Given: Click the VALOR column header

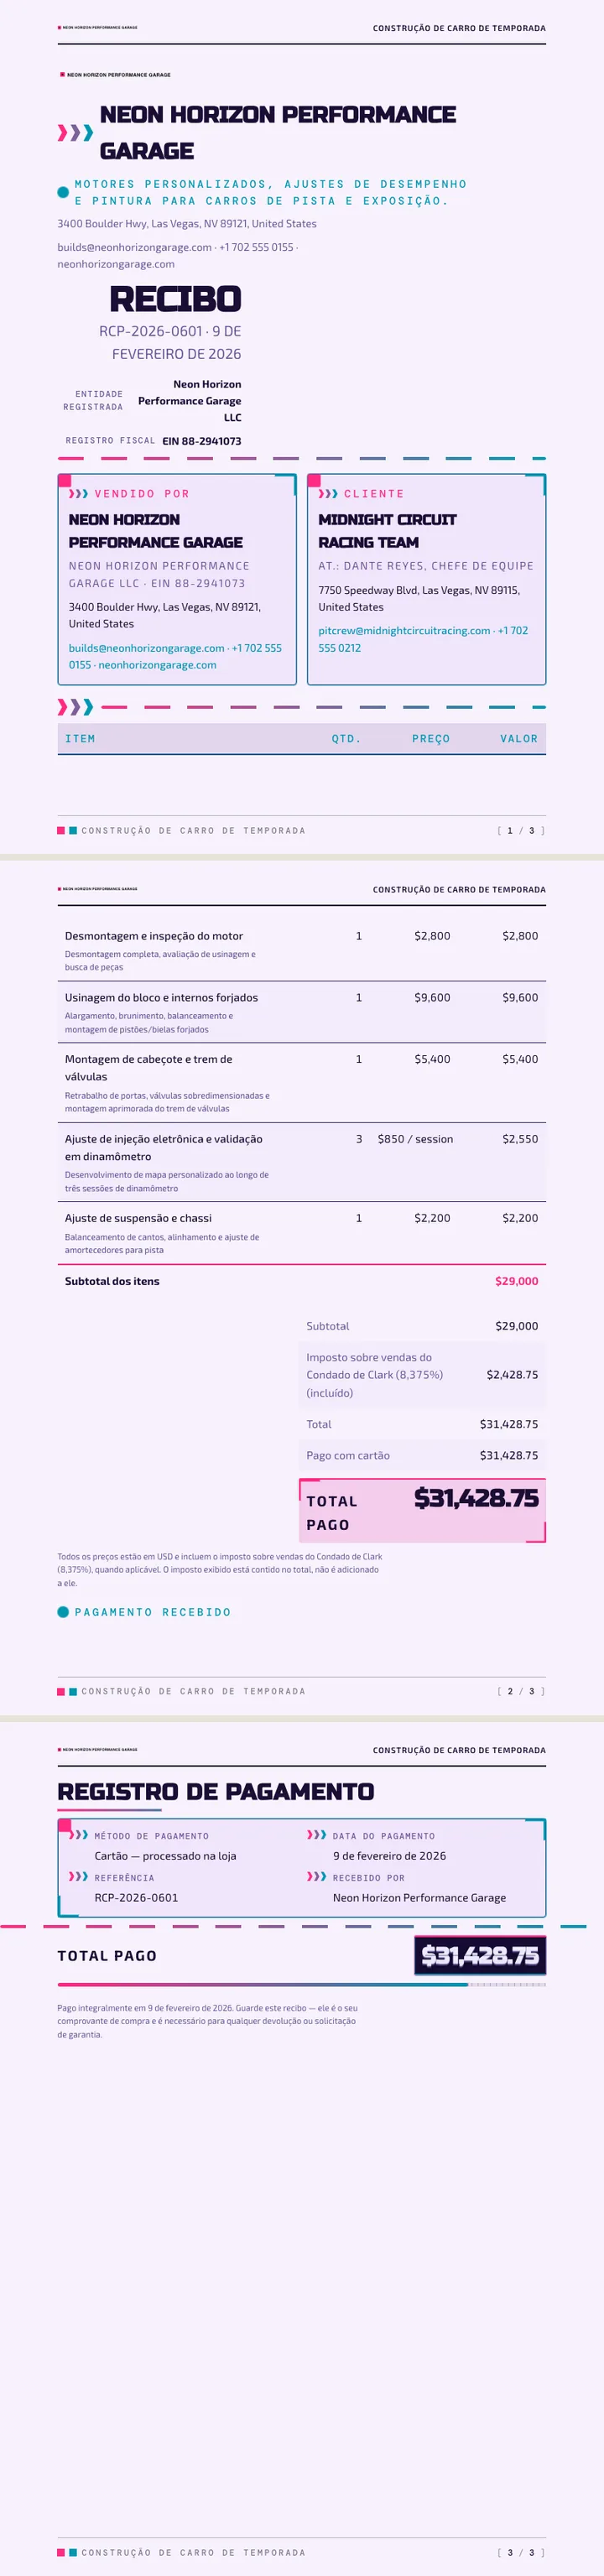Looking at the screenshot, I should [519, 739].
